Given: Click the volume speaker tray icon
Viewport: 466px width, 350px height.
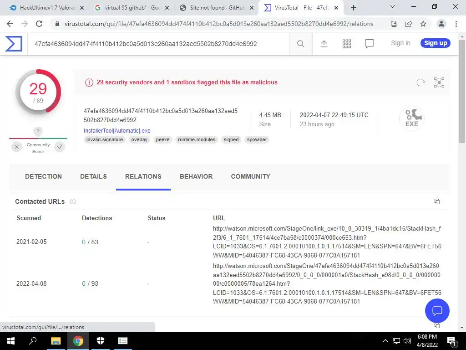Looking at the screenshot, I should coord(407,341).
